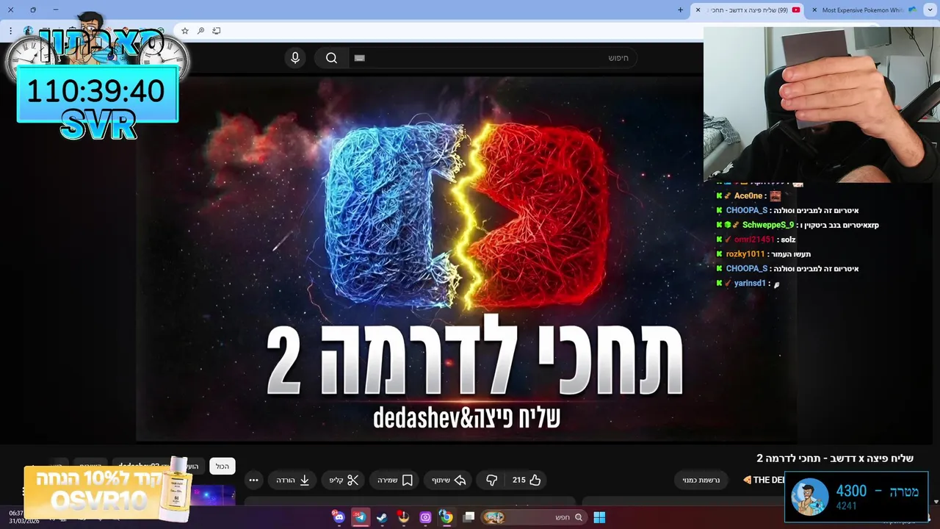The image size is (940, 529).
Task: Open the Telegram taskbar icon
Action: coord(360,517)
